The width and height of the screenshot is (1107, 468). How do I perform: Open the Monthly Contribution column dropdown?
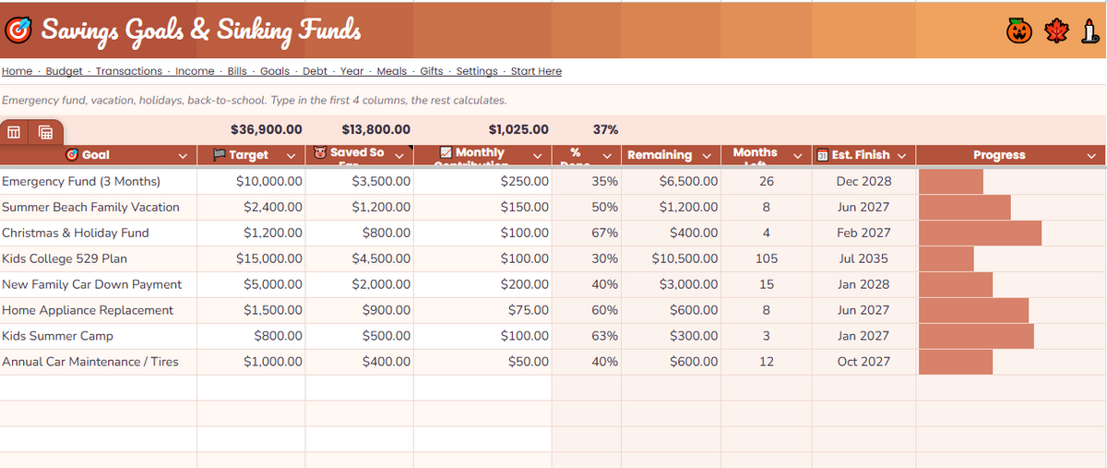click(x=537, y=155)
